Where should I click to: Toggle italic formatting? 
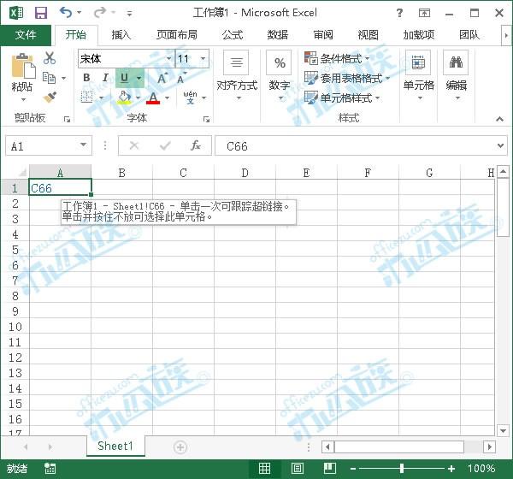point(105,78)
